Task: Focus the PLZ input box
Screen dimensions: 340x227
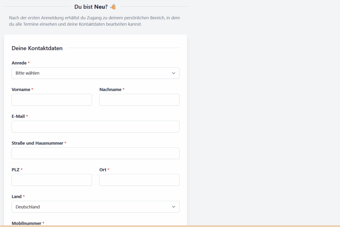Action: (51, 180)
